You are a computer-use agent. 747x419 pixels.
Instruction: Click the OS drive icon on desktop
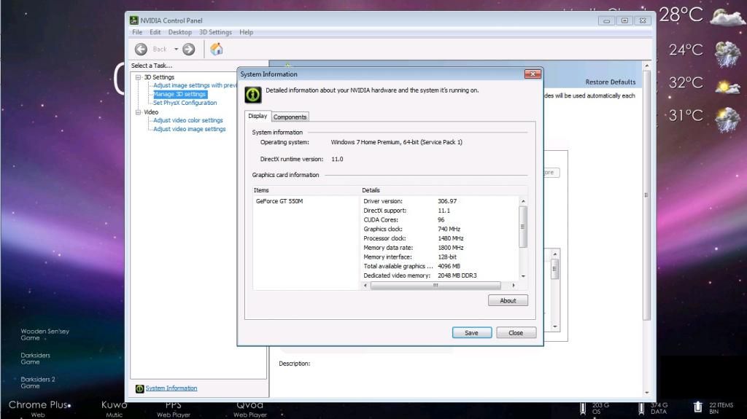584,408
